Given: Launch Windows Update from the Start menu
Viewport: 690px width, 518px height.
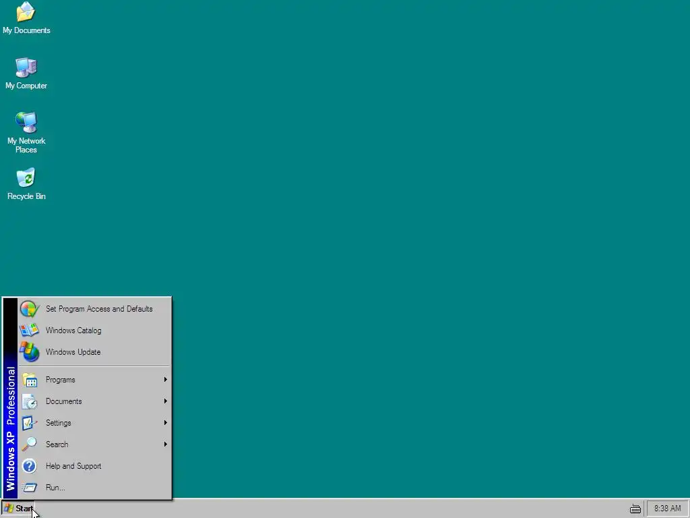Looking at the screenshot, I should (x=94, y=352).
